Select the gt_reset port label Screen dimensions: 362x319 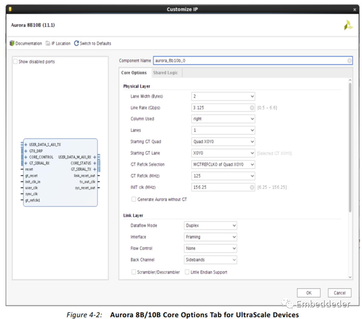point(31,176)
